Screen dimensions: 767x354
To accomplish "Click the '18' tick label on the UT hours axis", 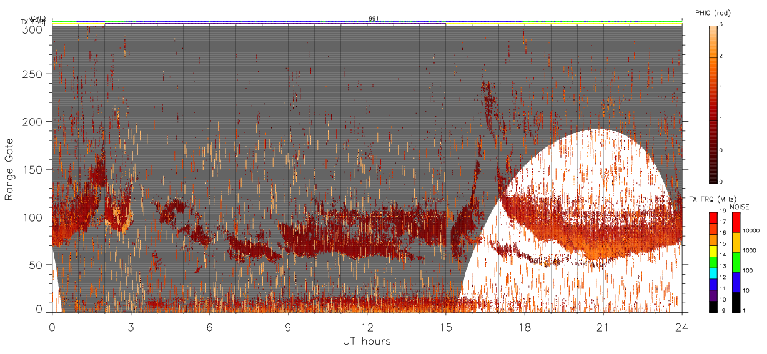I will [524, 327].
